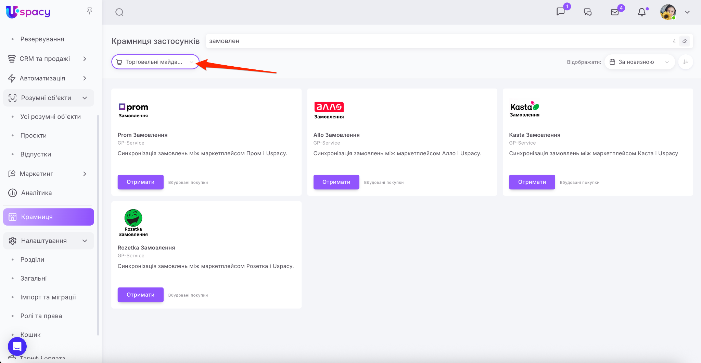
Task: Click the app search input field
Action: 438,41
